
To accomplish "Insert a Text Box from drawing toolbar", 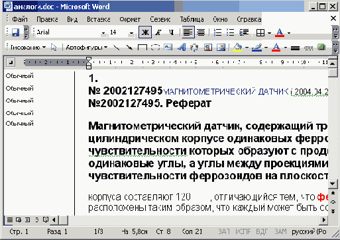I will click(168, 47).
